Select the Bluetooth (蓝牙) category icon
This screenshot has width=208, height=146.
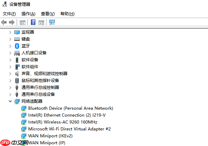tap(17, 46)
